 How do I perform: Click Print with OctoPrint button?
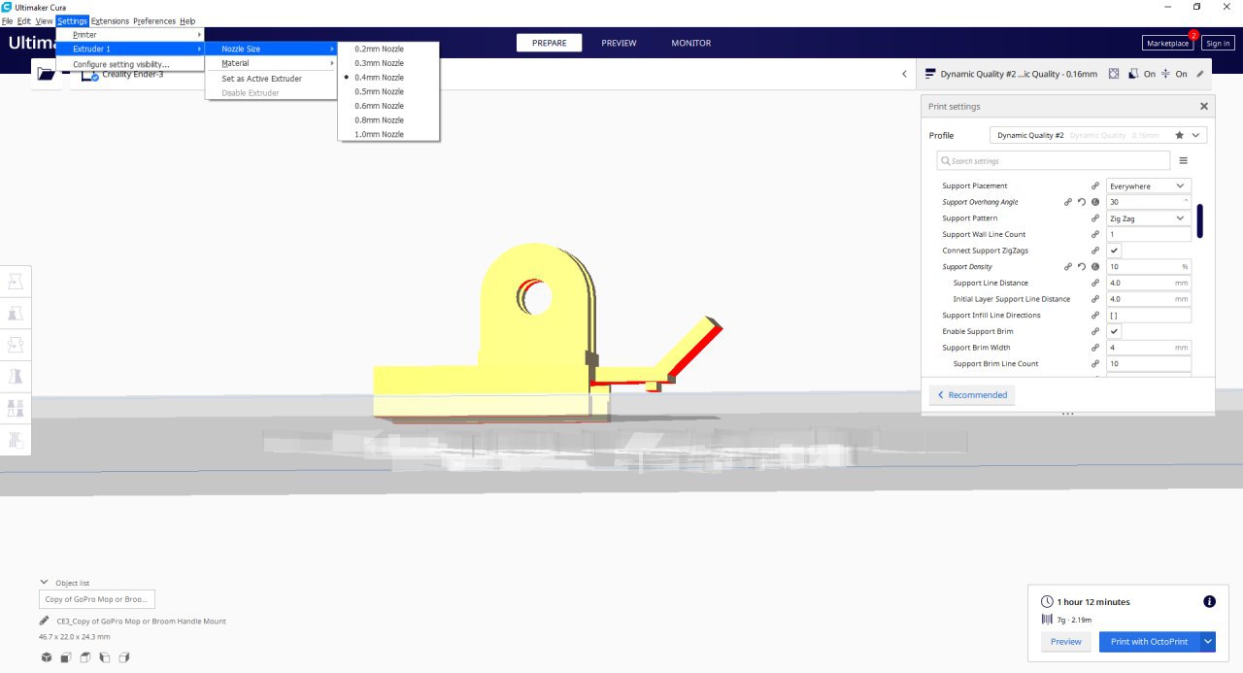(x=1150, y=641)
